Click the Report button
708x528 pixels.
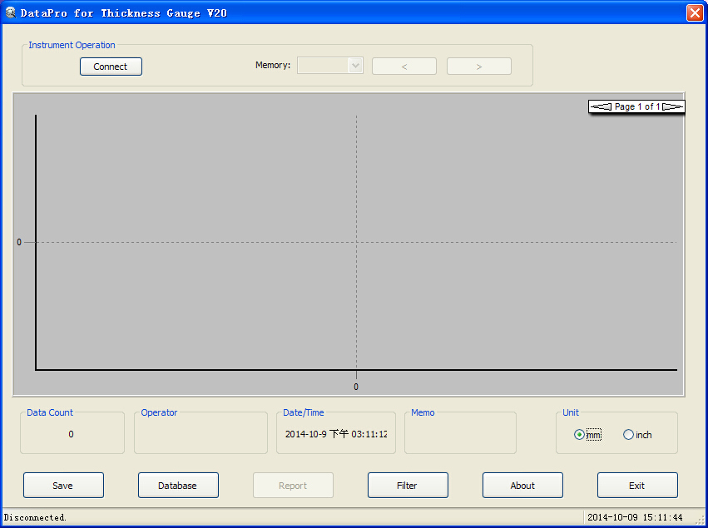[x=293, y=485]
